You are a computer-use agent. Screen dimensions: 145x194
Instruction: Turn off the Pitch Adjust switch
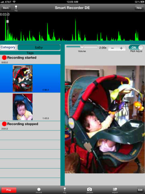pyautogui.click(x=136, y=48)
